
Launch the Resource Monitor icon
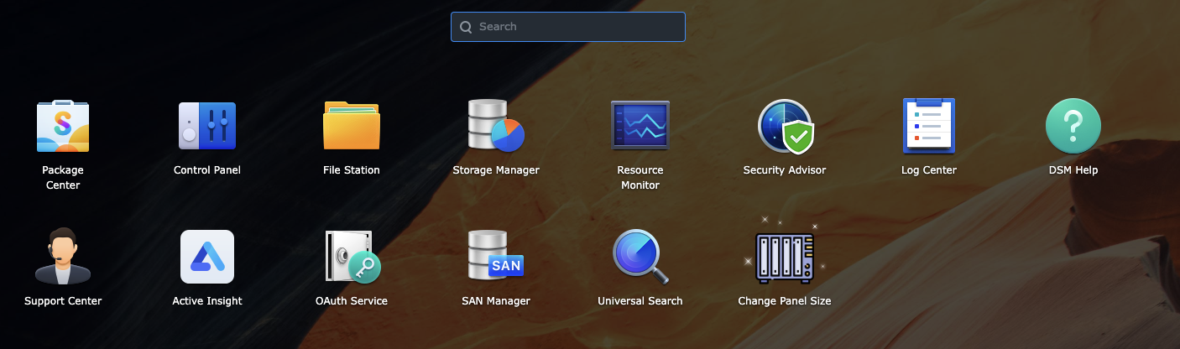[x=640, y=126]
